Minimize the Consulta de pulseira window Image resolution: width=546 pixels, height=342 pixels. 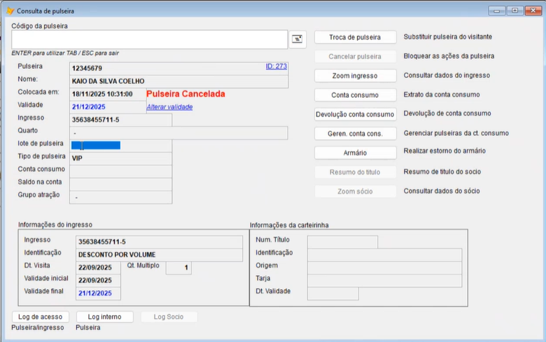coord(499,11)
